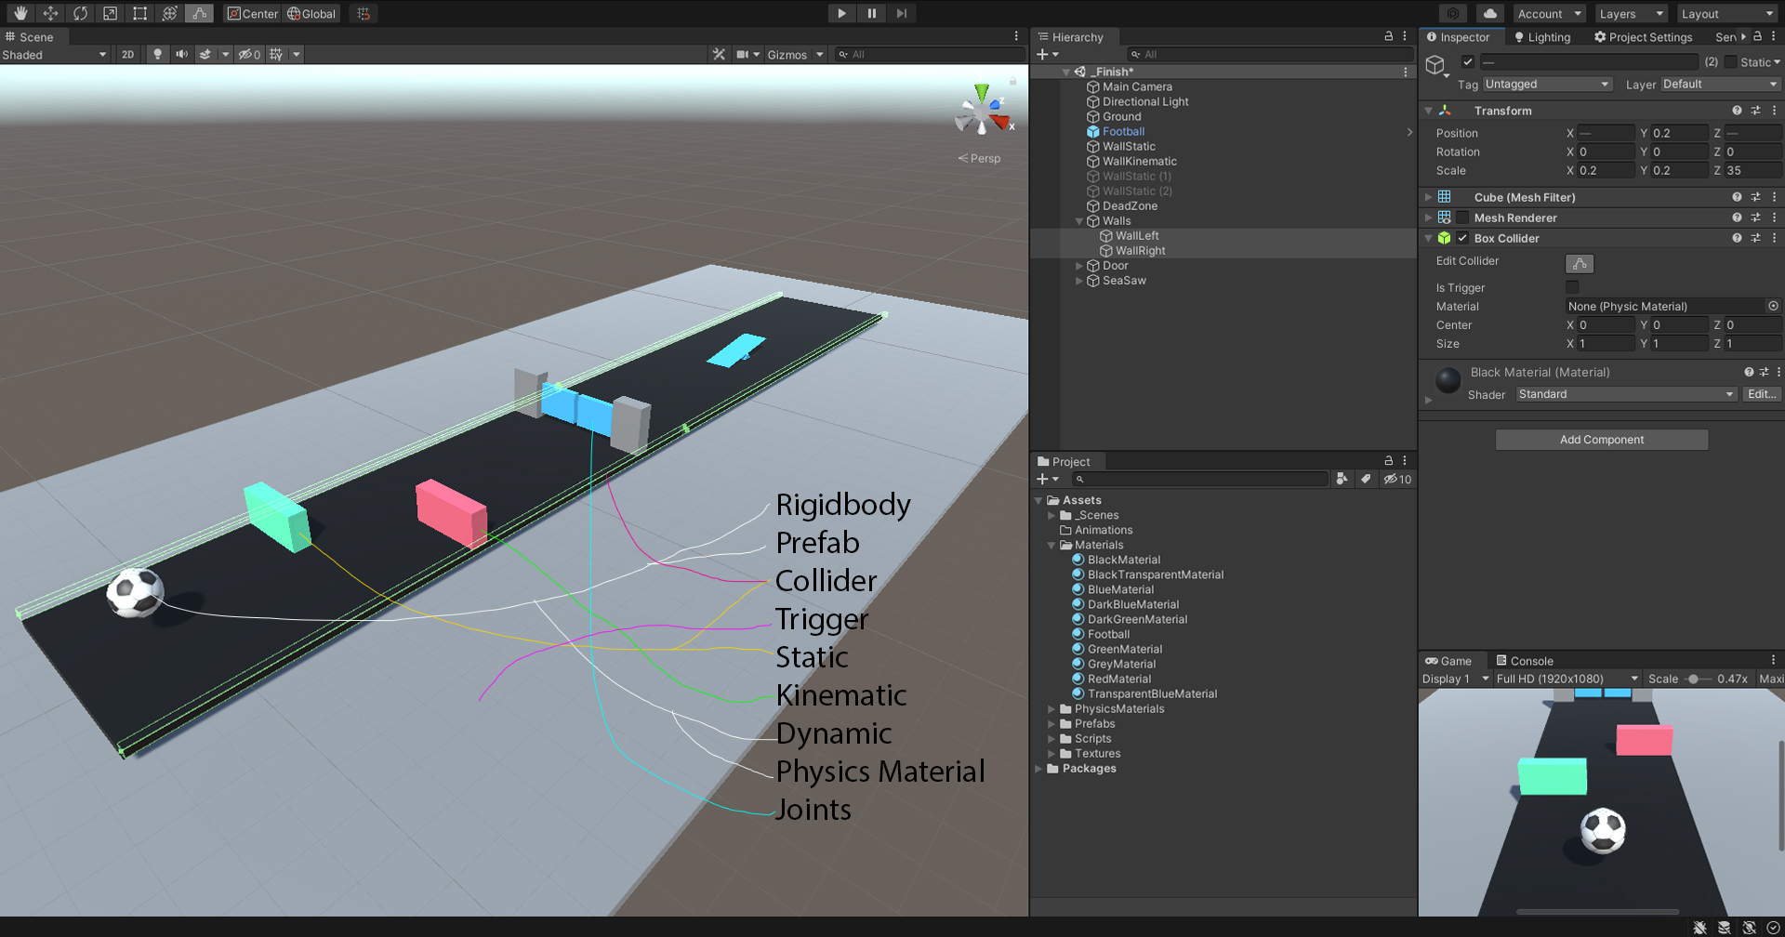The height and width of the screenshot is (937, 1785).
Task: Click the Black Material preview sphere
Action: click(1448, 380)
